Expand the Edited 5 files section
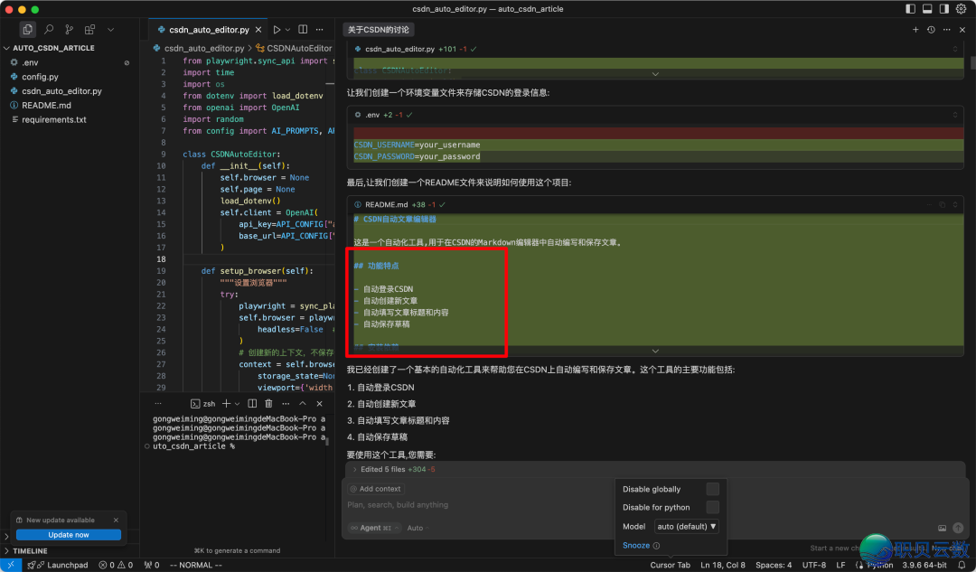 [x=383, y=470]
